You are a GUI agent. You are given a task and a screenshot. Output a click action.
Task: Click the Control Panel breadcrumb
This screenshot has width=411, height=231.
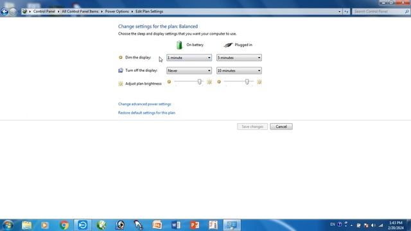pyautogui.click(x=44, y=12)
